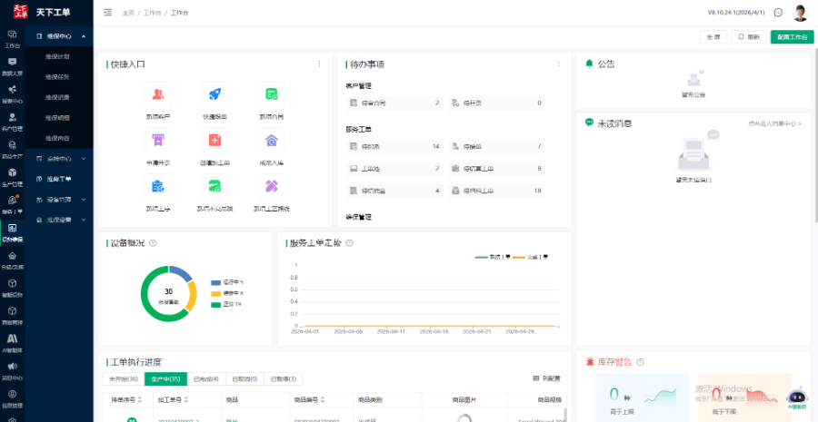Open the AI智能体 sidebar module
Image resolution: width=818 pixels, height=422 pixels.
point(13,343)
